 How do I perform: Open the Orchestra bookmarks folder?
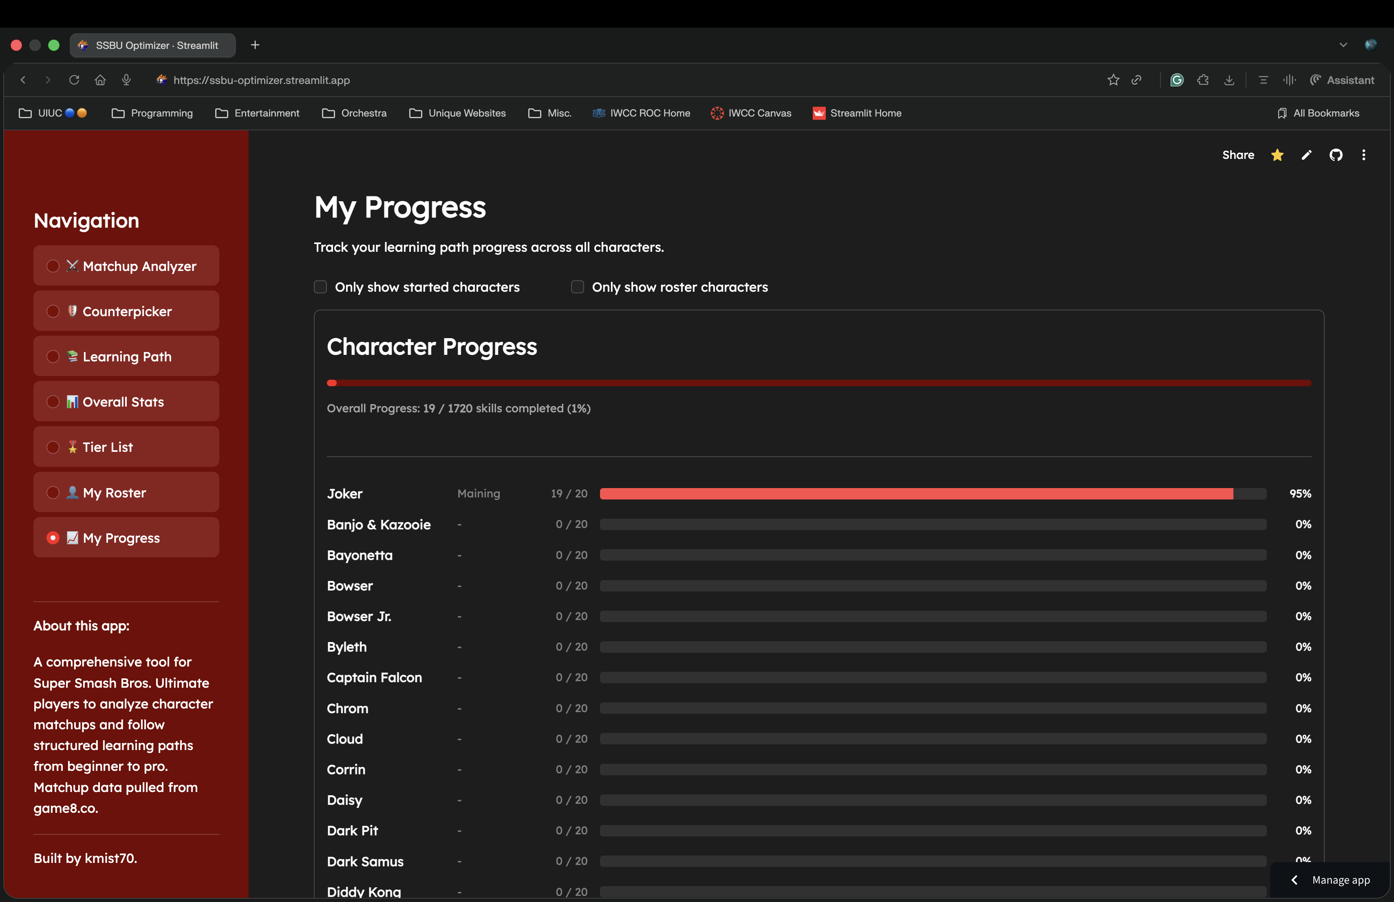[x=354, y=113]
